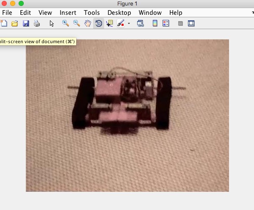Image resolution: width=254 pixels, height=210 pixels.
Task: Open the Insert menu
Action: [x=68, y=13]
